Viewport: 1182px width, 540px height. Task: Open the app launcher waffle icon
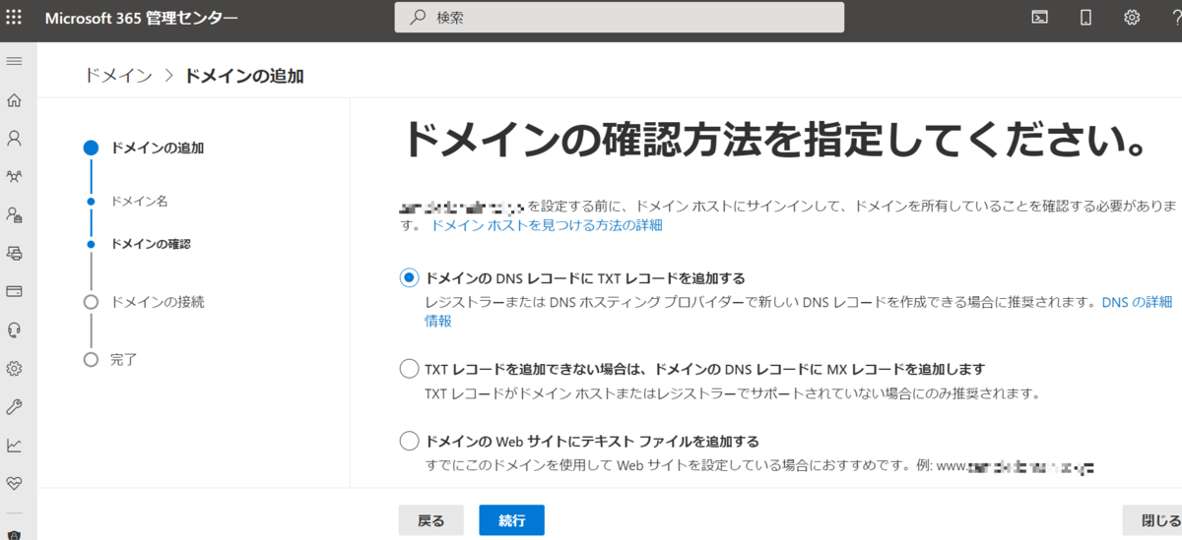15,18
